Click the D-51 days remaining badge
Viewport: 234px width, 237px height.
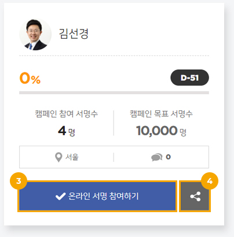[189, 77]
